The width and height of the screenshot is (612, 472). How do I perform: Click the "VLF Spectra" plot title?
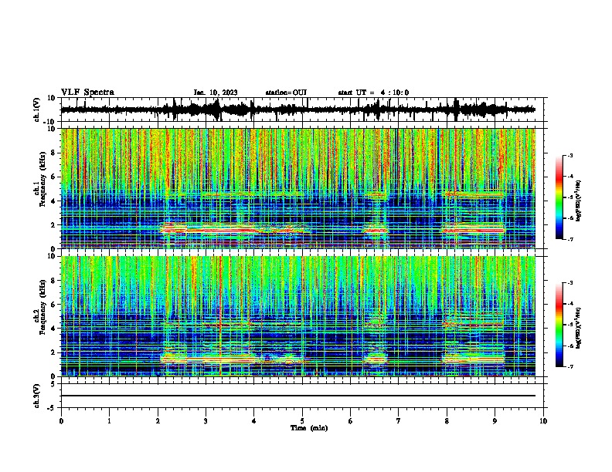click(x=87, y=93)
